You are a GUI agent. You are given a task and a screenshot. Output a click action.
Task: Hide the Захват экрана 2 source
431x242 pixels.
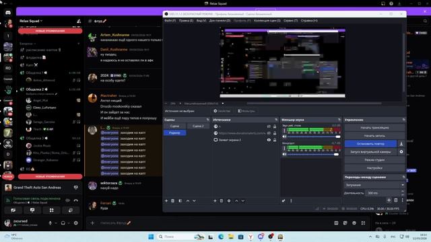(x=269, y=140)
